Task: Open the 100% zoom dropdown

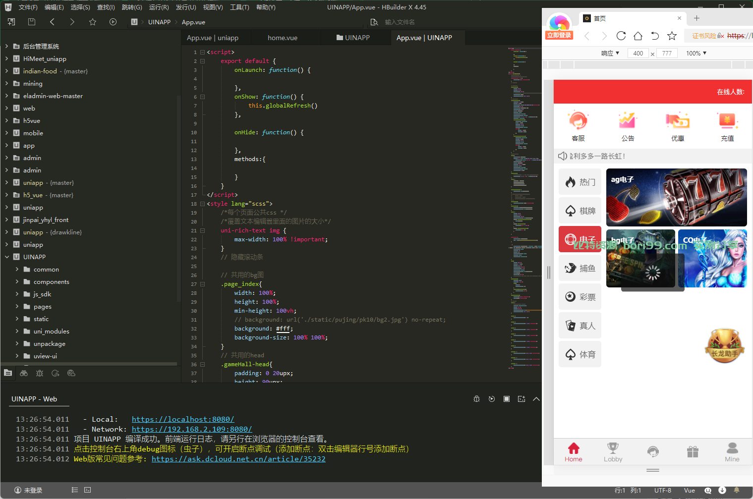Action: click(x=696, y=53)
